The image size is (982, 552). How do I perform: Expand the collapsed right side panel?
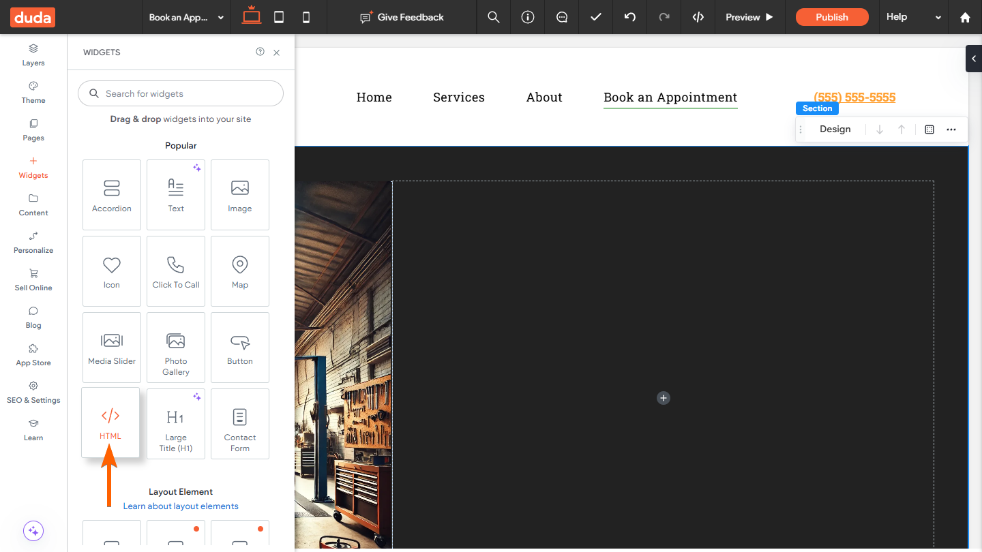pyautogui.click(x=974, y=59)
